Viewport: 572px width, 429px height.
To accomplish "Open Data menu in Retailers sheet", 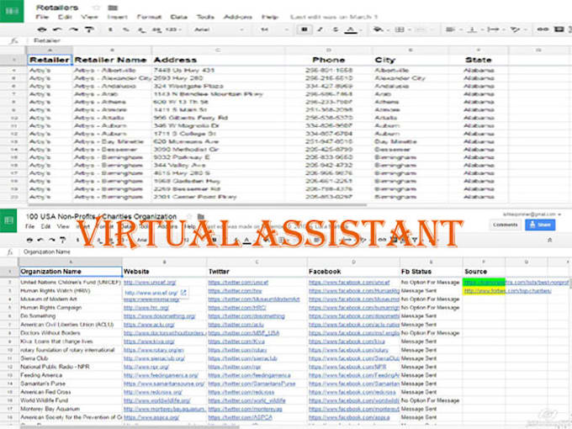I will click(x=178, y=17).
